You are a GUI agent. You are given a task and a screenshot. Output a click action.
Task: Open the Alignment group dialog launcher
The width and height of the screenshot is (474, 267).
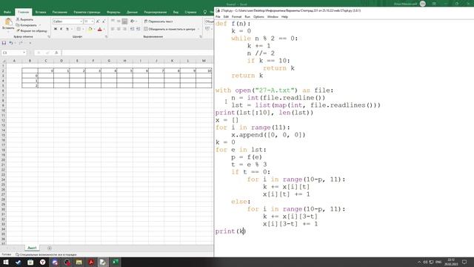click(201, 36)
